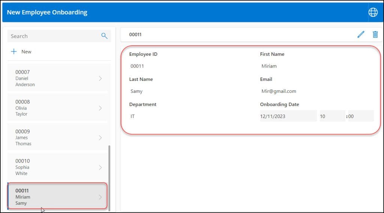The width and height of the screenshot is (384, 213).
Task: Click the trash delete icon
Action: (375, 34)
